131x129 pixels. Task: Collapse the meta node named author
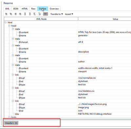pyautogui.click(x=13, y=55)
